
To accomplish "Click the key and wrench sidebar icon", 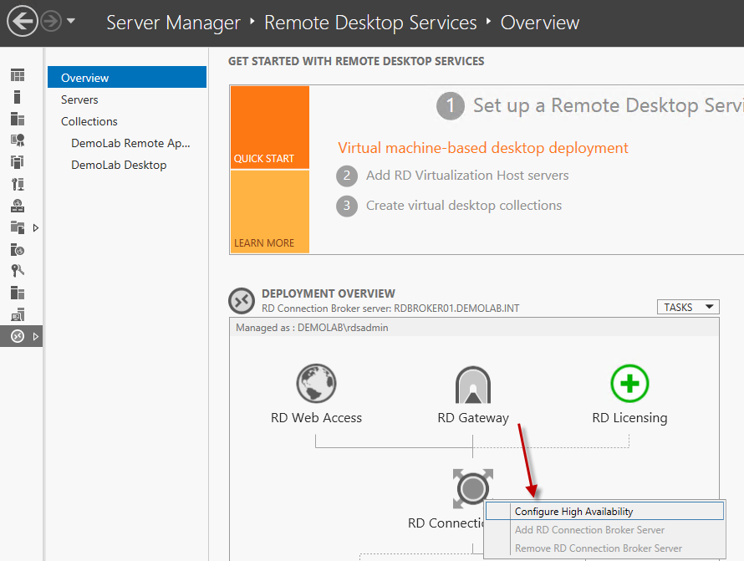I will [x=18, y=271].
